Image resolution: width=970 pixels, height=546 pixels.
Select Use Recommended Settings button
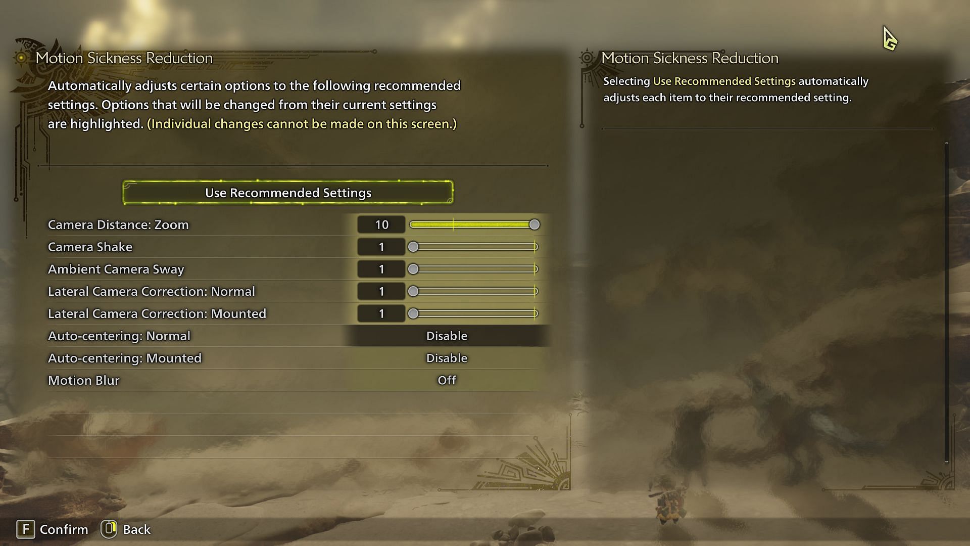pos(288,193)
